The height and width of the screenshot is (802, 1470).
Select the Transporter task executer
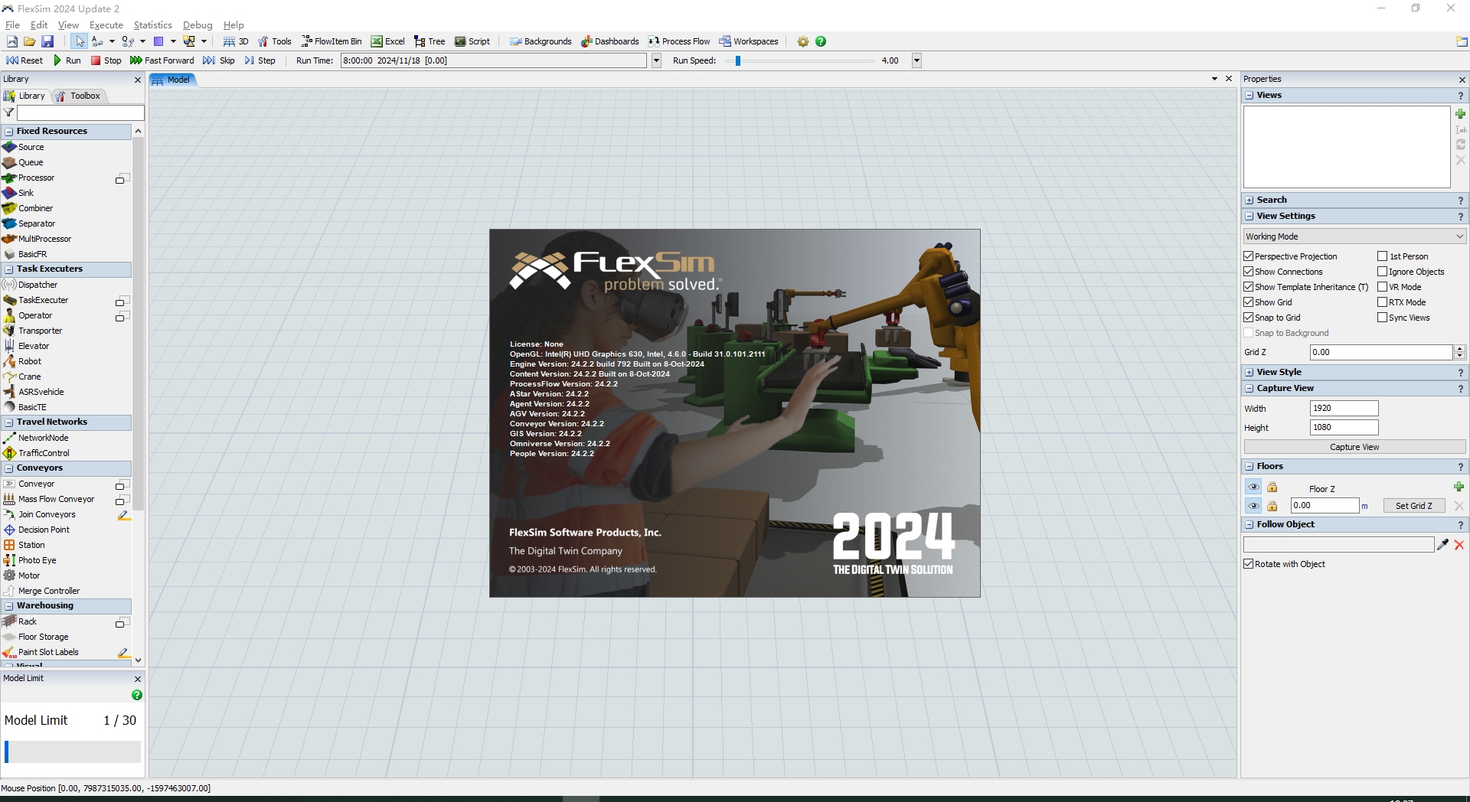(x=39, y=331)
